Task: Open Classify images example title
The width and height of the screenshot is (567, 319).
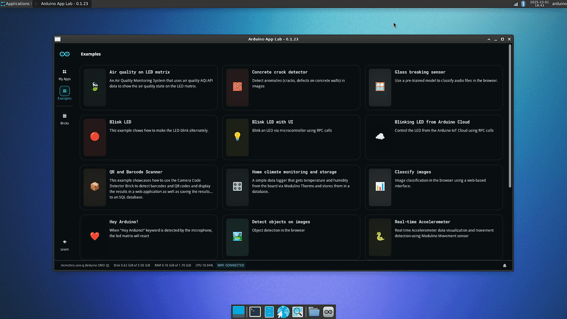Action: tap(413, 172)
